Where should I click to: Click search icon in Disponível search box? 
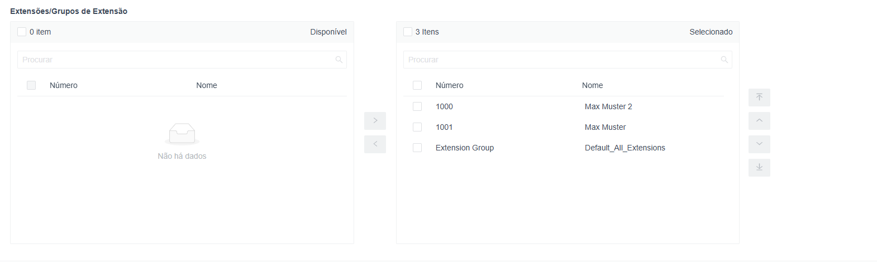(339, 60)
